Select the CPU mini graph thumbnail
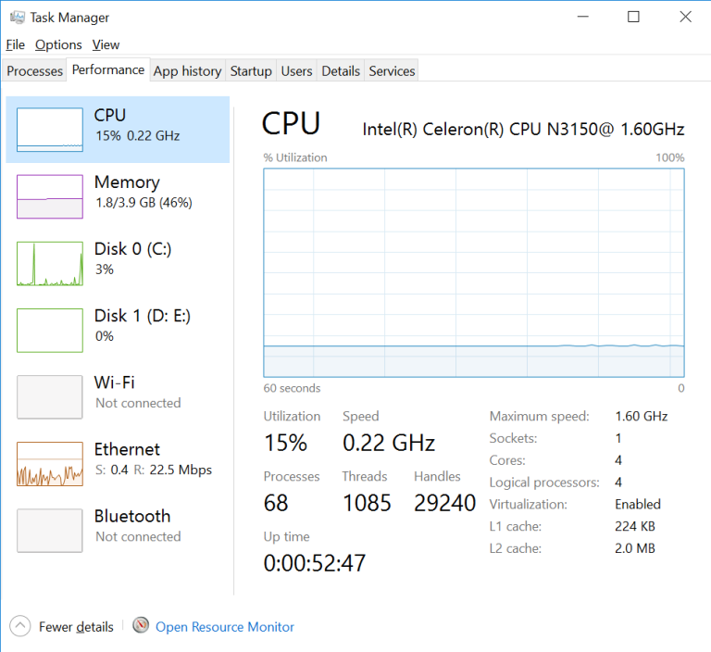This screenshot has height=652, width=711. [50, 130]
